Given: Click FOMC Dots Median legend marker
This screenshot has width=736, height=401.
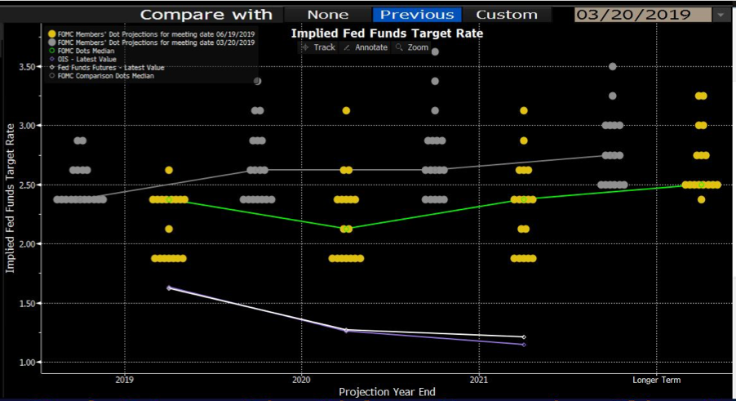Looking at the screenshot, I should point(51,51).
